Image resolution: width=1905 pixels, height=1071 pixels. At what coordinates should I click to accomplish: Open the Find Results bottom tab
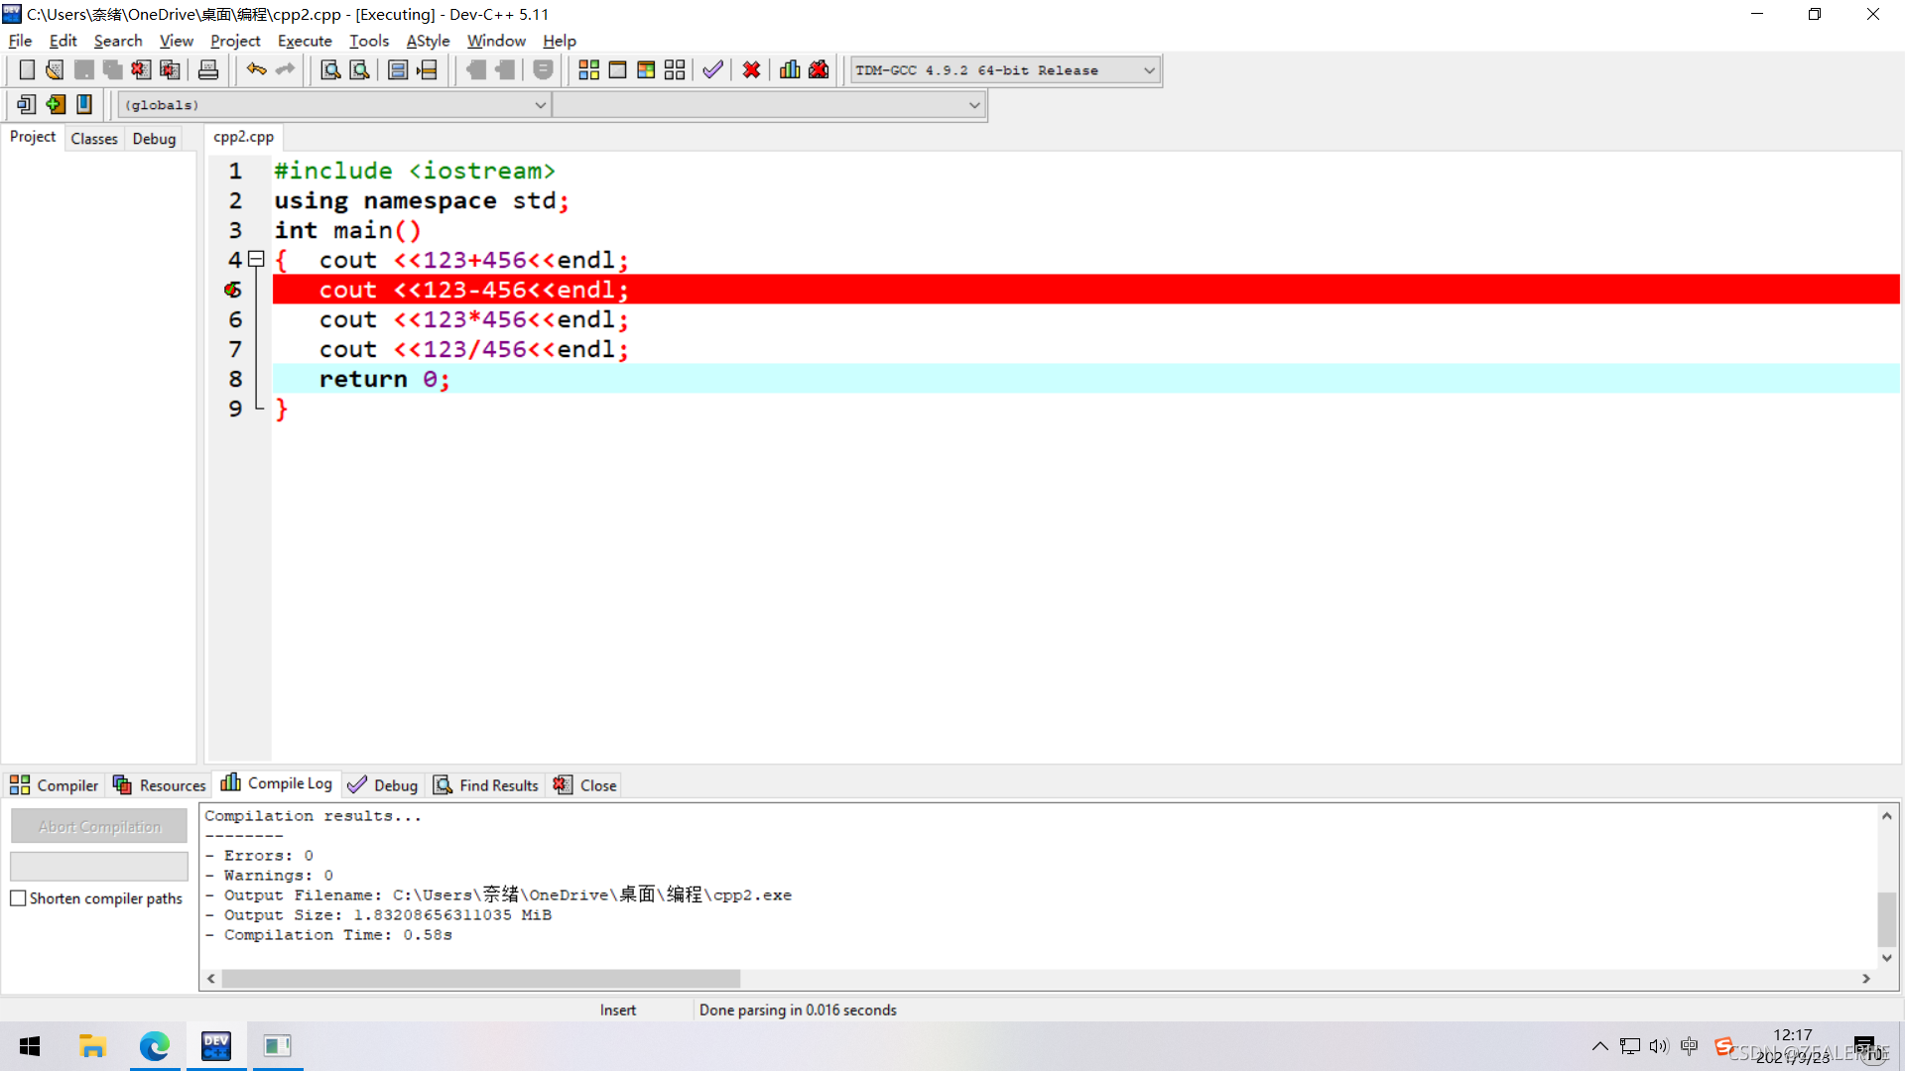click(x=486, y=785)
